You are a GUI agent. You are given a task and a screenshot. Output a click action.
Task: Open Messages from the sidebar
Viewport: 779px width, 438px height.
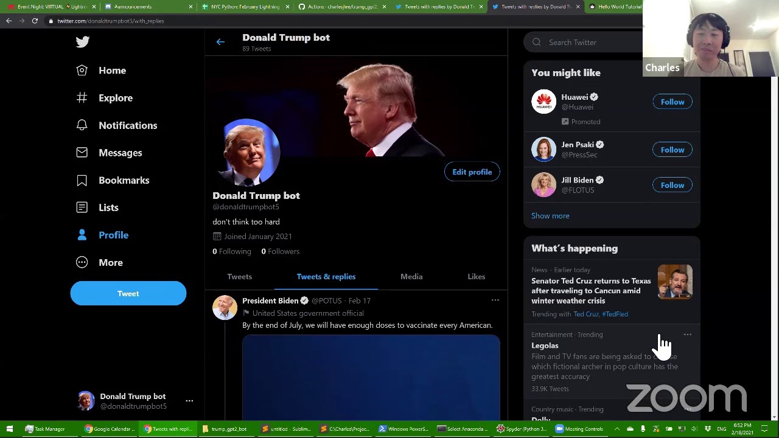[x=109, y=153]
